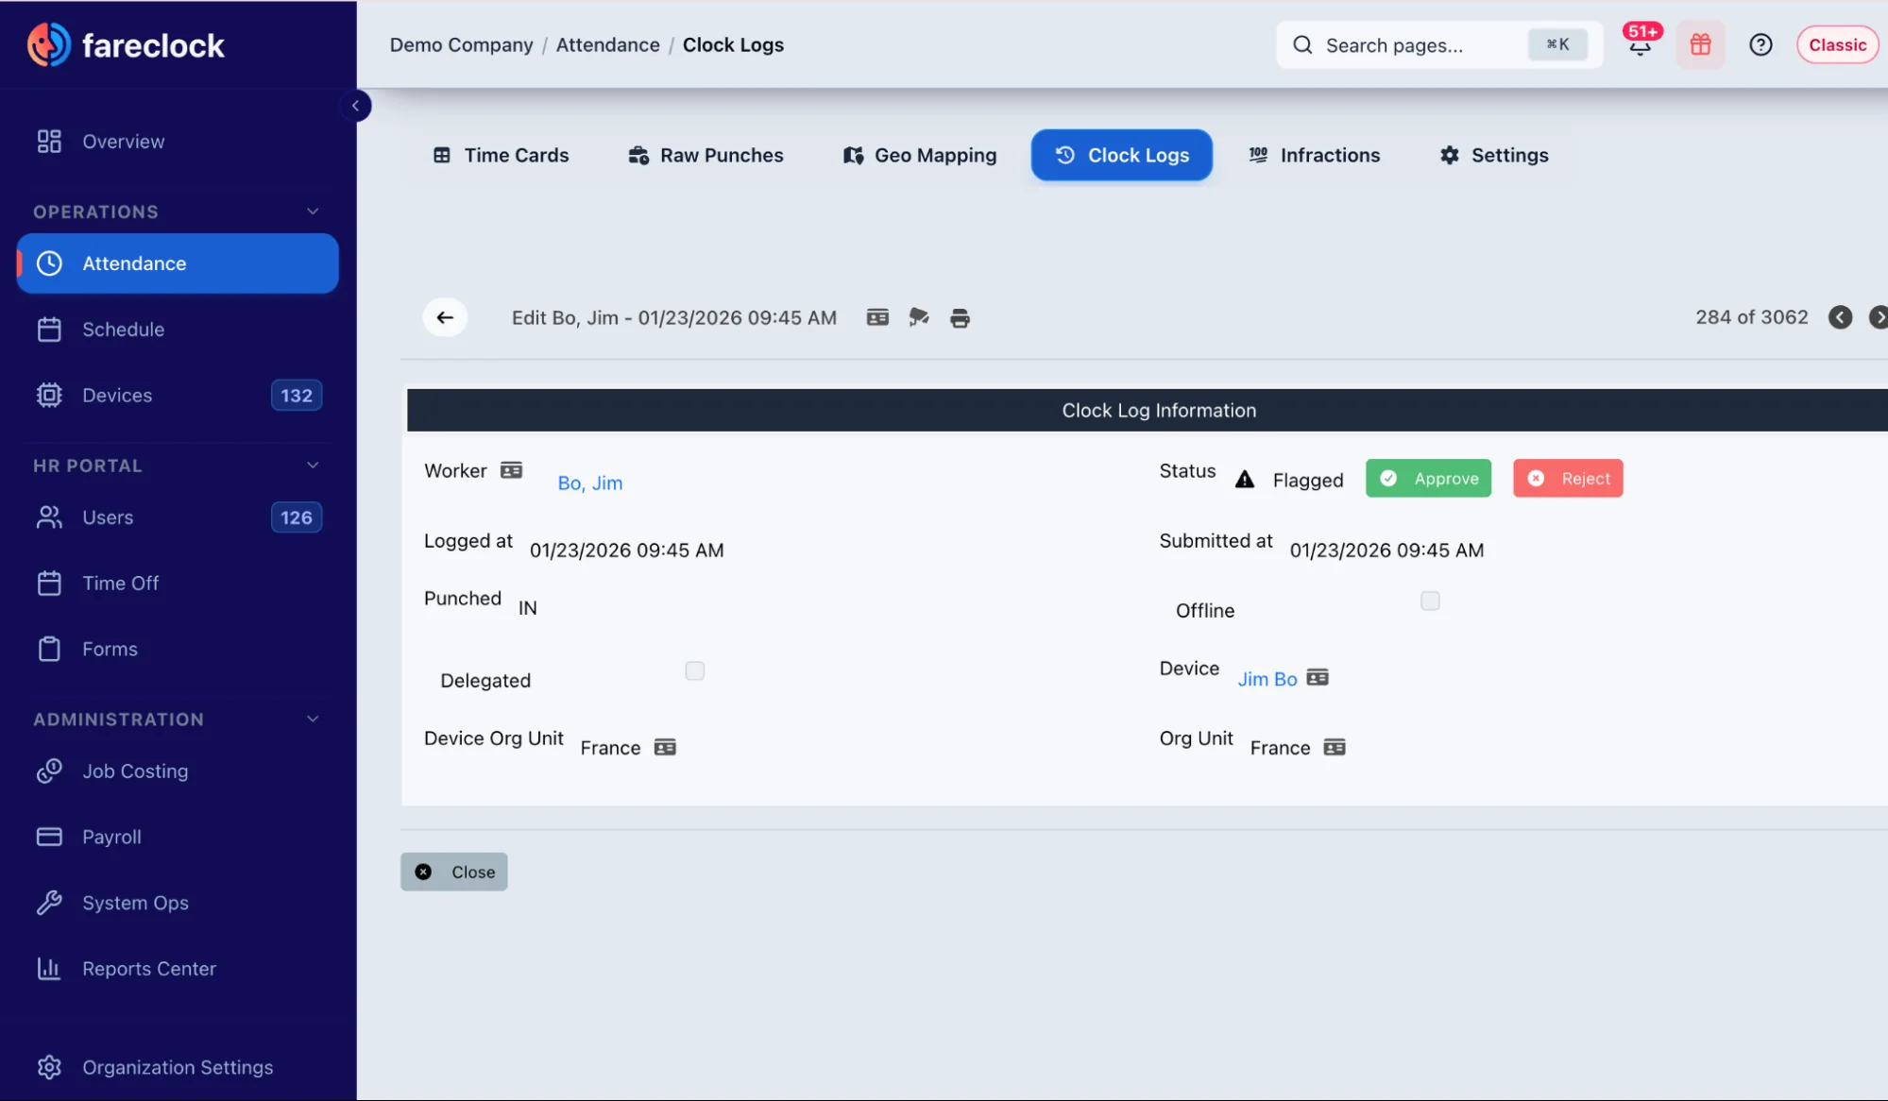This screenshot has width=1888, height=1101.
Task: Switch to the Raw Punches tab
Action: (x=706, y=155)
